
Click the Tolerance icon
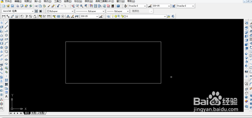[58, 16]
